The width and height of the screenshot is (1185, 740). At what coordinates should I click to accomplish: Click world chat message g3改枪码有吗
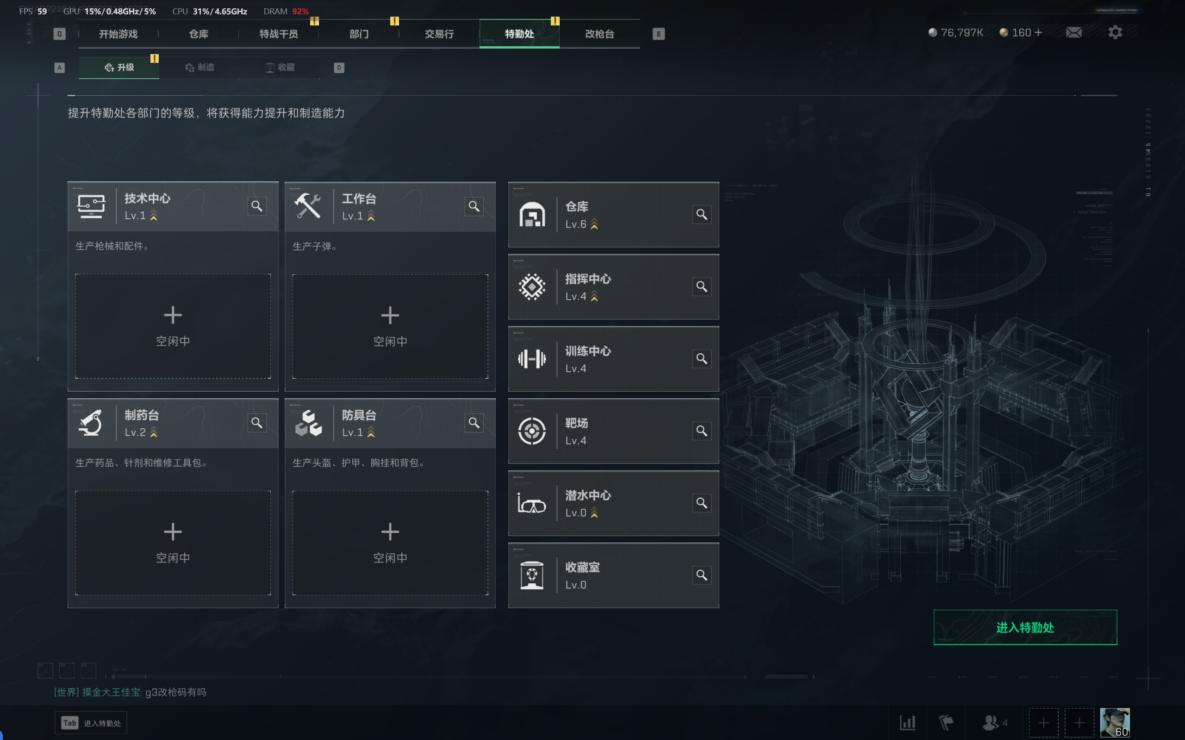click(176, 692)
